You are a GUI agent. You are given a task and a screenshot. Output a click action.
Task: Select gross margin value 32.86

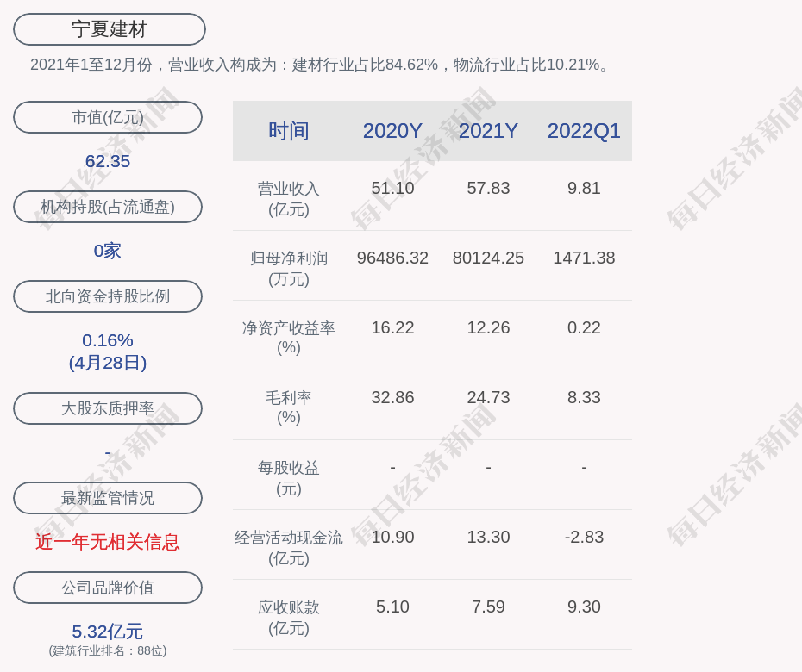point(392,397)
